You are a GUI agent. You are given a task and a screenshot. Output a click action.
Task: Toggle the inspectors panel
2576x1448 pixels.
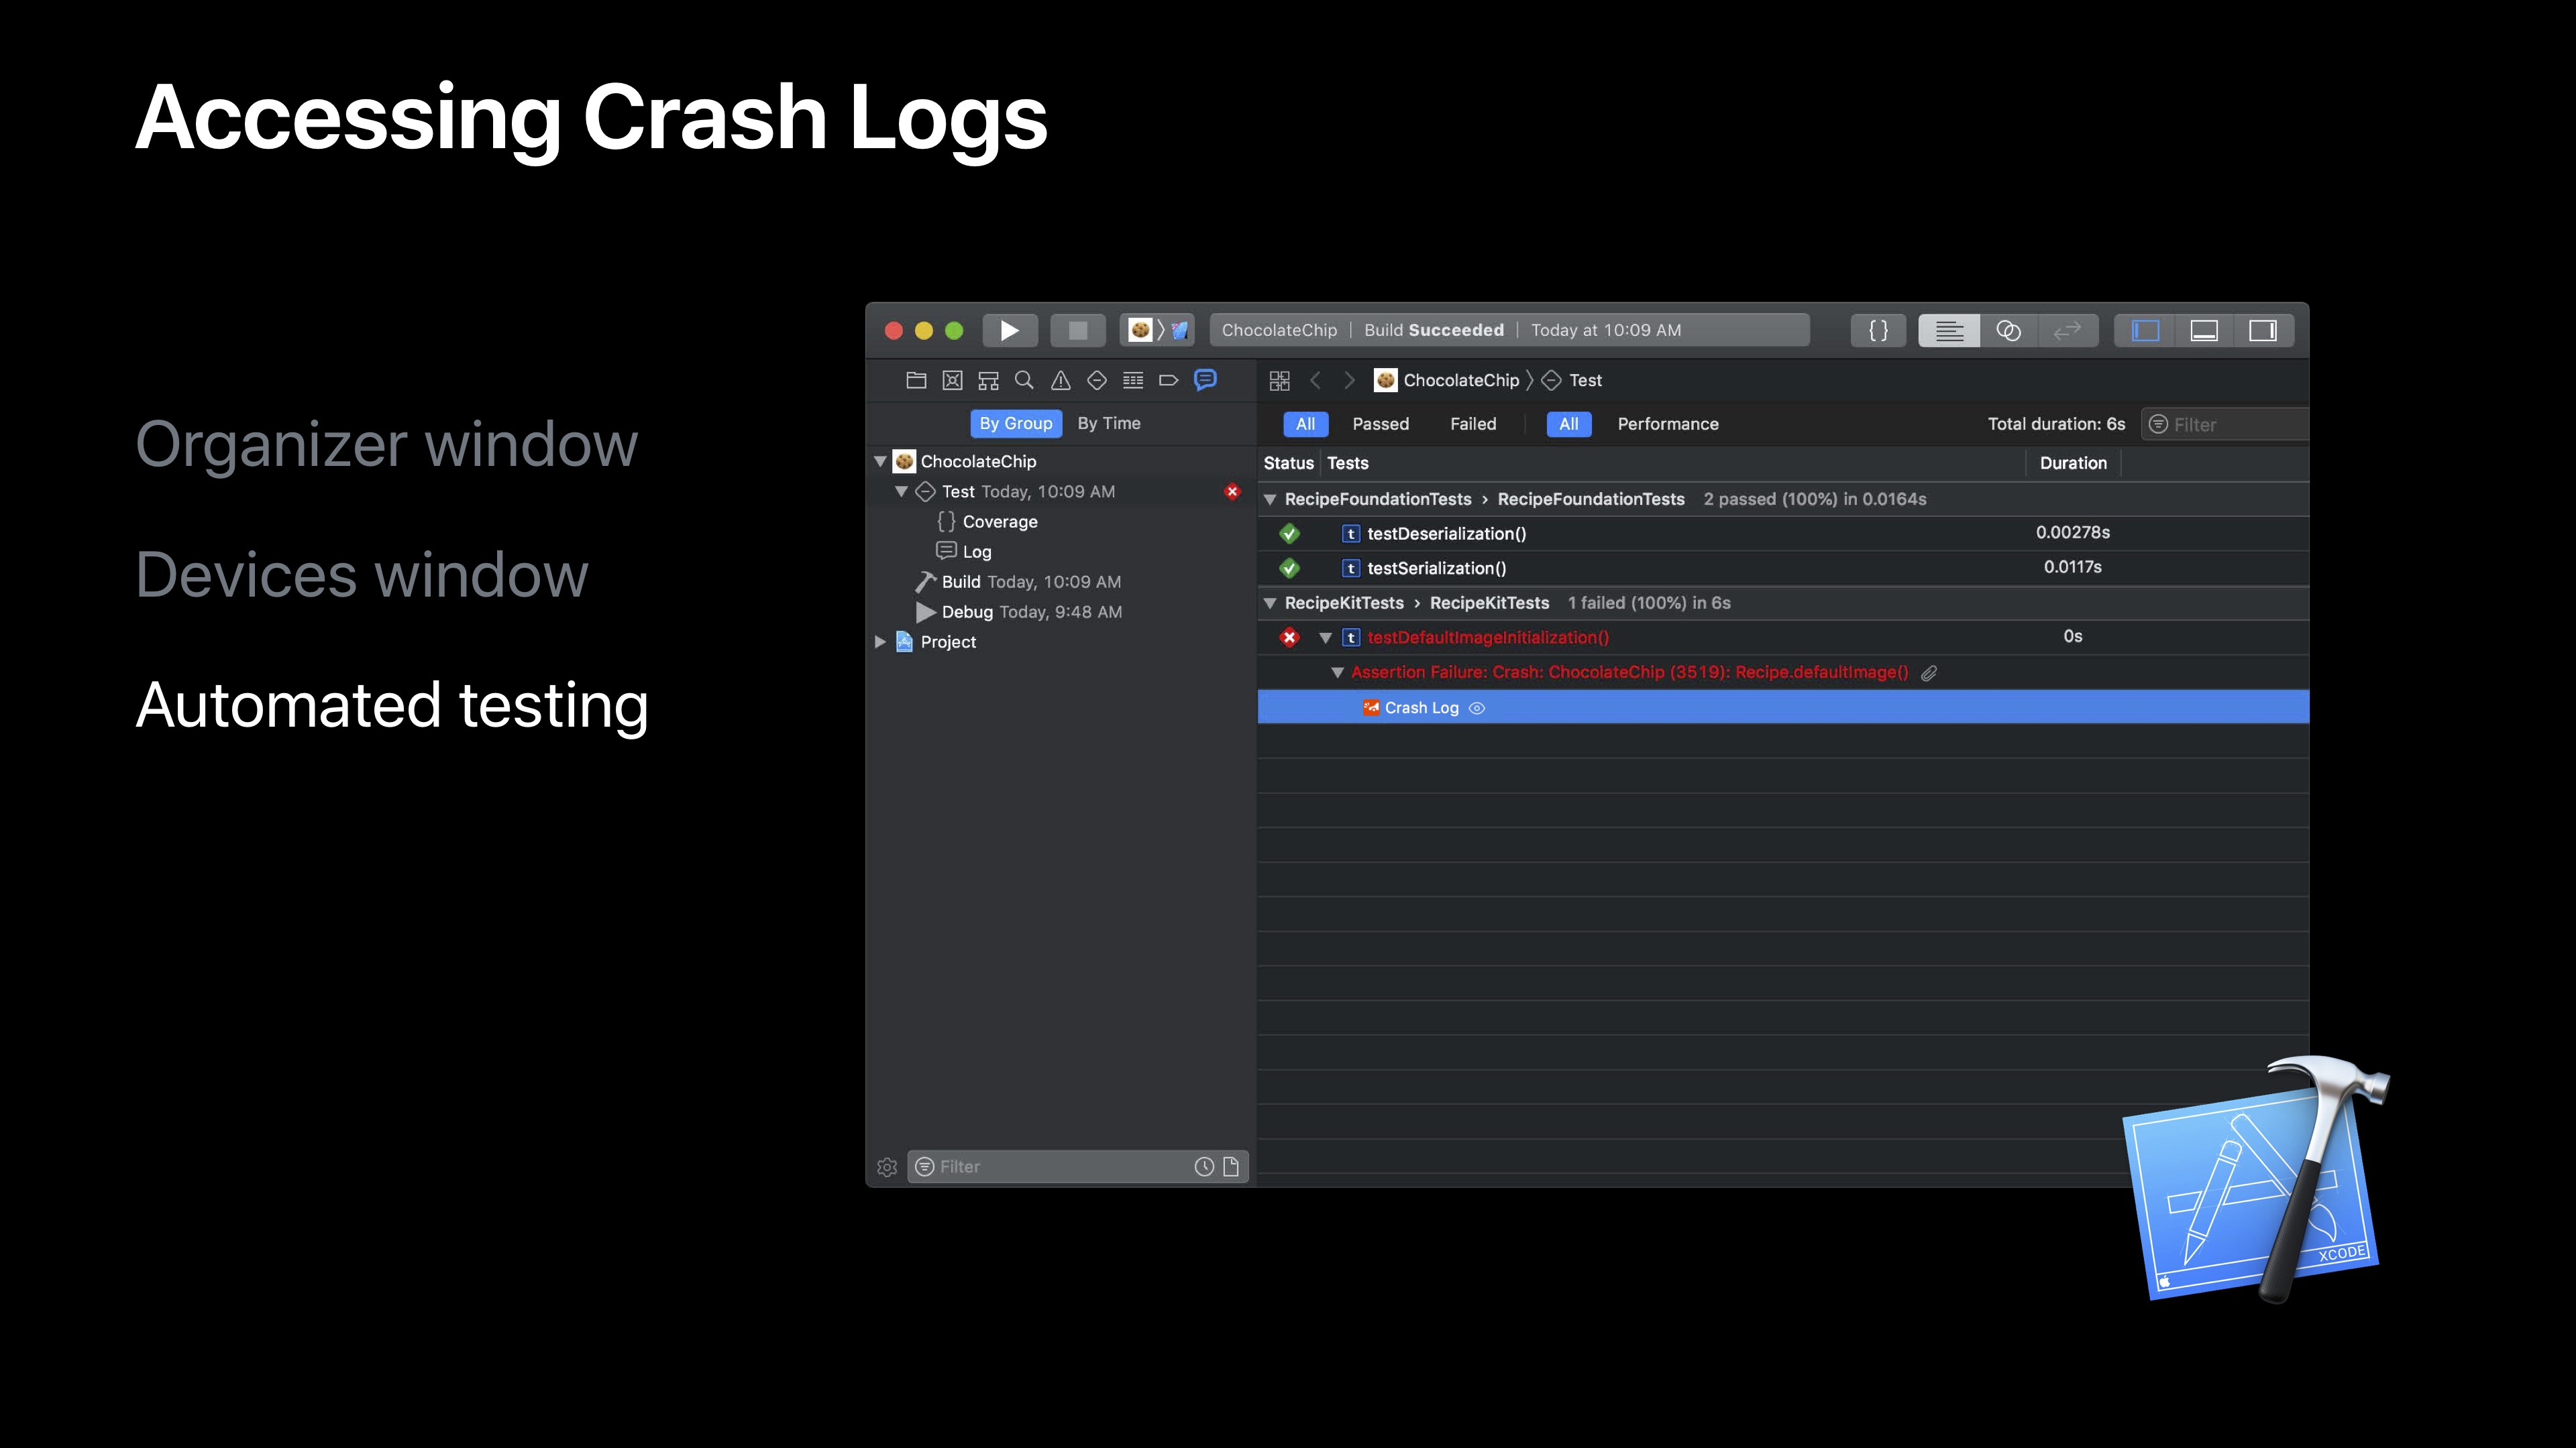coord(2263,330)
